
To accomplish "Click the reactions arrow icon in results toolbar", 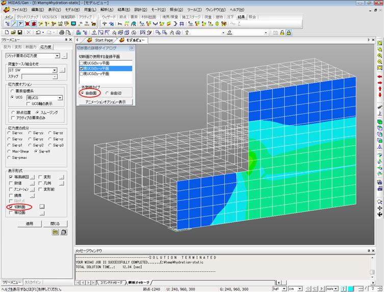I will click(x=105, y=24).
